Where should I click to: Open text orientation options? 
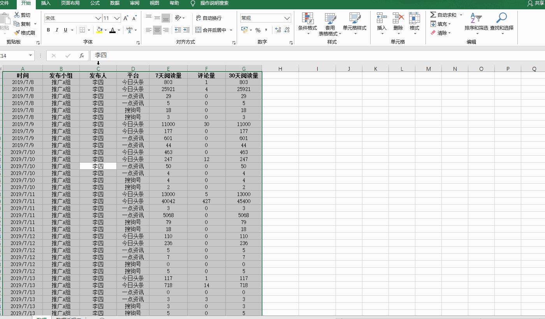179,18
